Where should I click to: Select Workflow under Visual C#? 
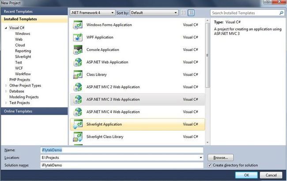(x=23, y=74)
